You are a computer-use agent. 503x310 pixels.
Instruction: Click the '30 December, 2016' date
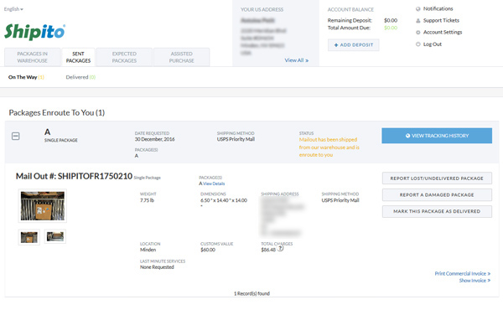(154, 139)
